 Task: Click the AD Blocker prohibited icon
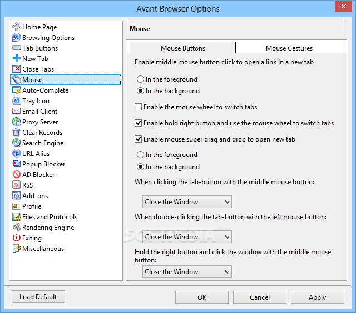[x=16, y=174]
